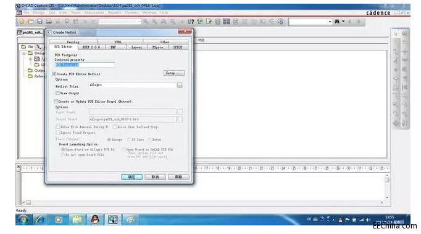Click the New document toolbar icon
The width and height of the screenshot is (421, 234).
click(22, 22)
